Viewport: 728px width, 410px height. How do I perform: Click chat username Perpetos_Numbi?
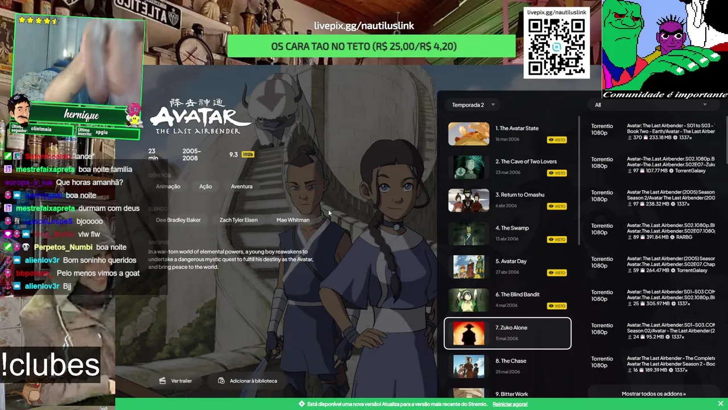pos(63,247)
